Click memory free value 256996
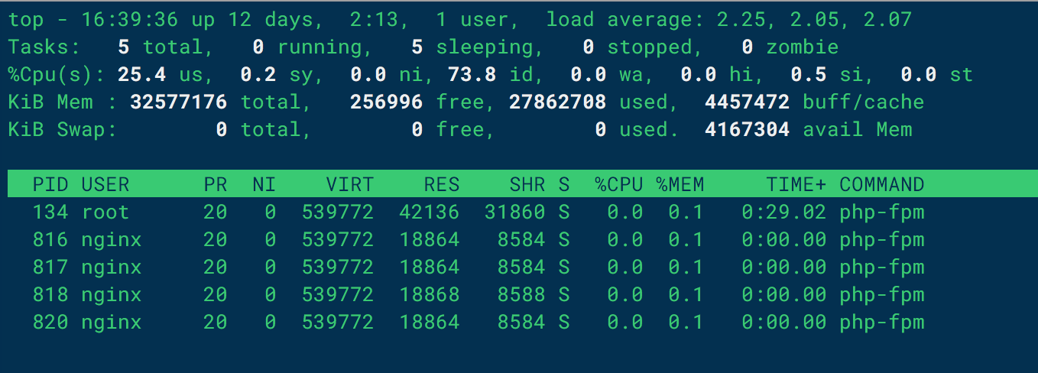 pos(387,102)
